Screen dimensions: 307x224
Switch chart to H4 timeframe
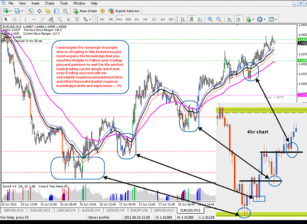[145, 19]
